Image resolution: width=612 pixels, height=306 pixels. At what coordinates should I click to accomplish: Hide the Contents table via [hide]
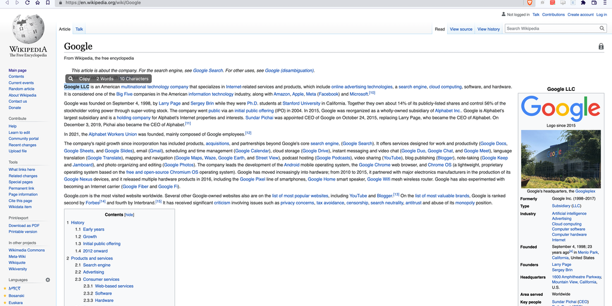(129, 215)
